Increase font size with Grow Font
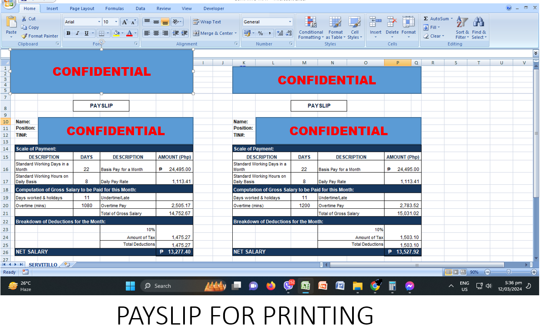 (x=125, y=22)
